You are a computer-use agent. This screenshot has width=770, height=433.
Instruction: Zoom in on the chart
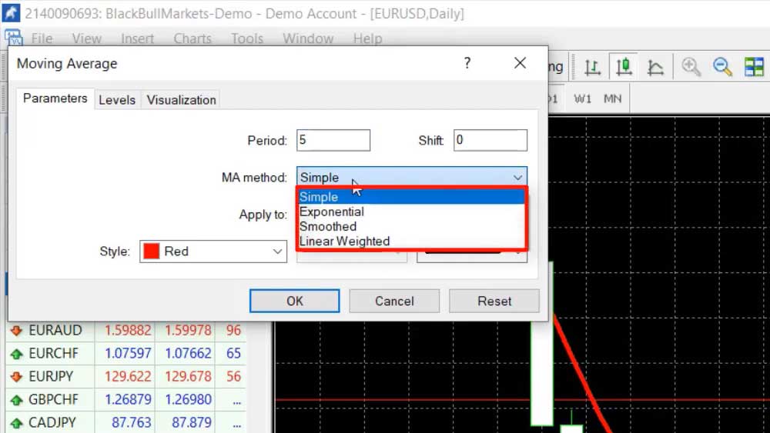pyautogui.click(x=691, y=67)
